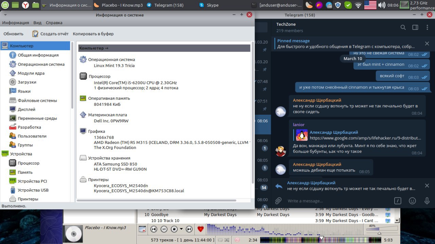Click Linux Mint 19.3 Tricia text
Viewport: 435px width, 244px height.
[x=114, y=65]
